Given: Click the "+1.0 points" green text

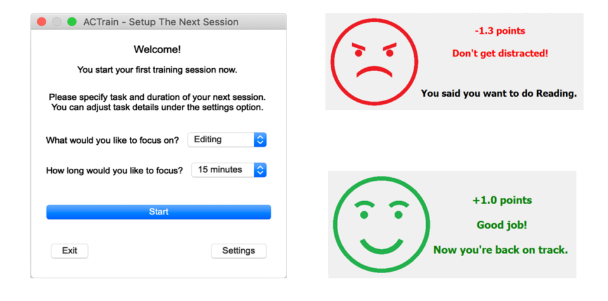Looking at the screenshot, I should 502,200.
